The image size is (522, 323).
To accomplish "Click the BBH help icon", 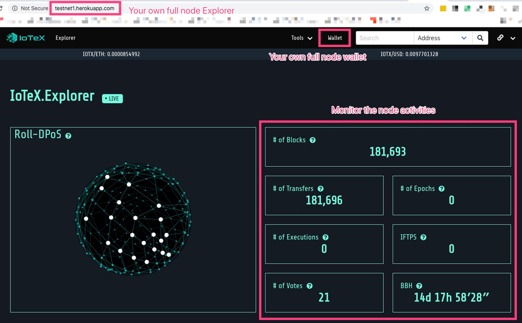I will [419, 286].
